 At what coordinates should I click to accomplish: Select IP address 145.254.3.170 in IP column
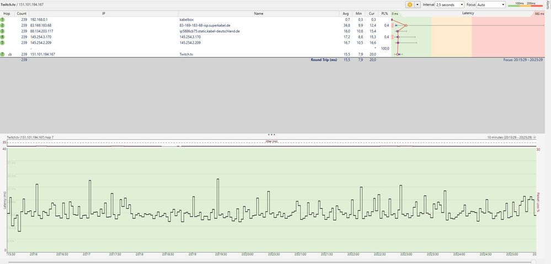[41, 37]
